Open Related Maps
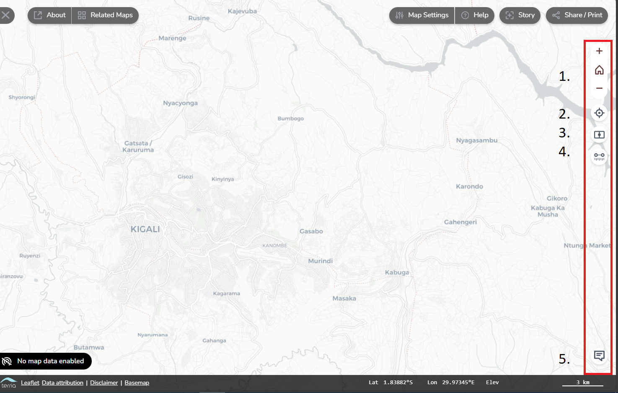618x393 pixels. (105, 16)
